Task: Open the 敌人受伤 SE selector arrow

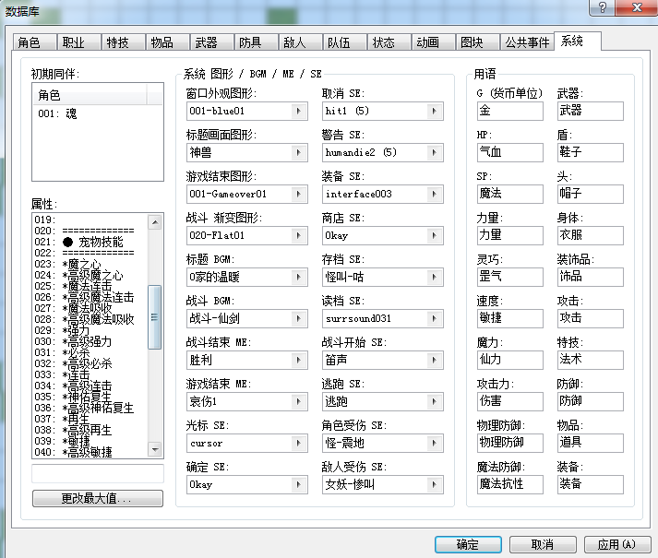Action: [x=435, y=485]
